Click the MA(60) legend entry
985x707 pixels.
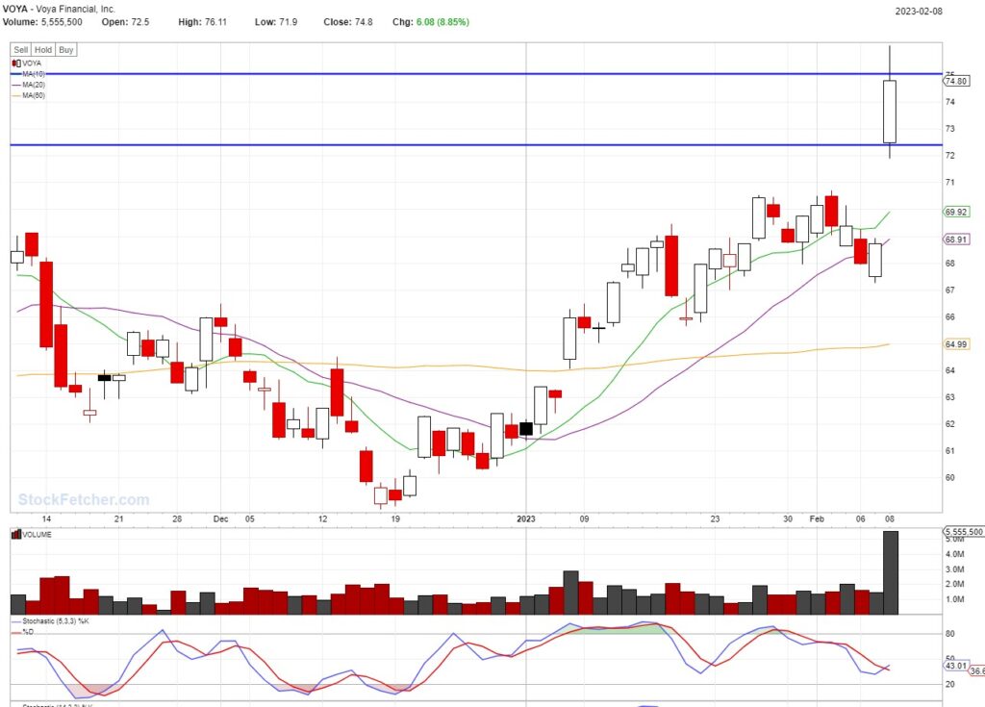29,95
